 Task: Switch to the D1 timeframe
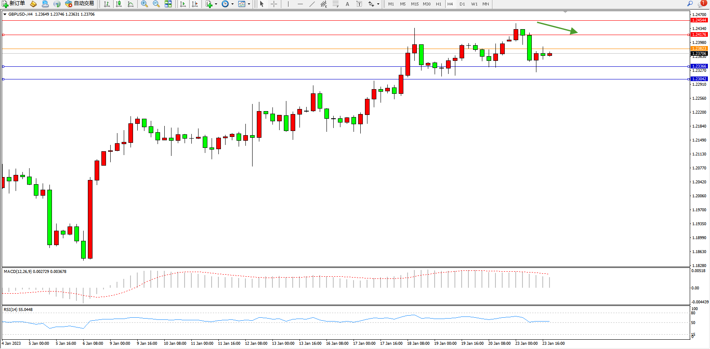click(462, 4)
